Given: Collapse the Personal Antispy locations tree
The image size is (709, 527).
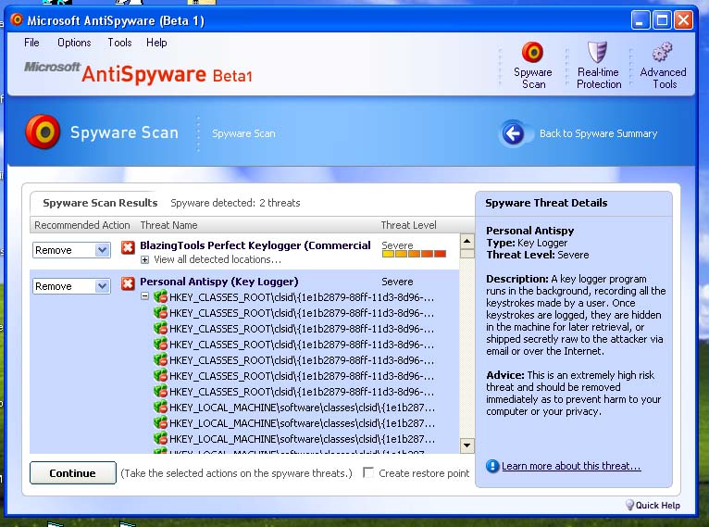Looking at the screenshot, I should coord(145,296).
